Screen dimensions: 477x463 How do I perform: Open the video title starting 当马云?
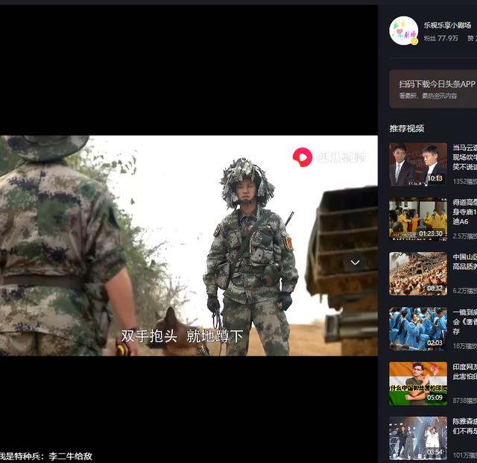coord(464,157)
